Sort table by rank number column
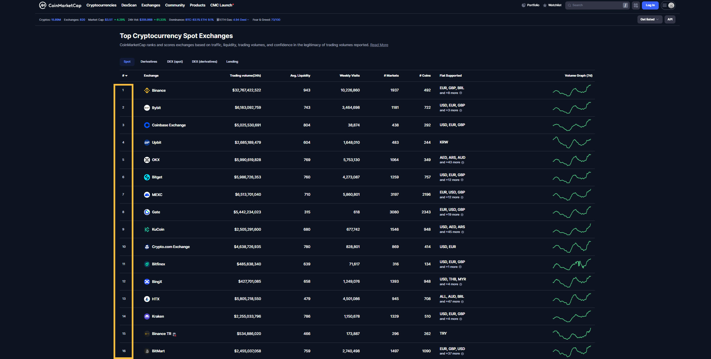Viewport: 711px width, 359px height. tap(124, 75)
